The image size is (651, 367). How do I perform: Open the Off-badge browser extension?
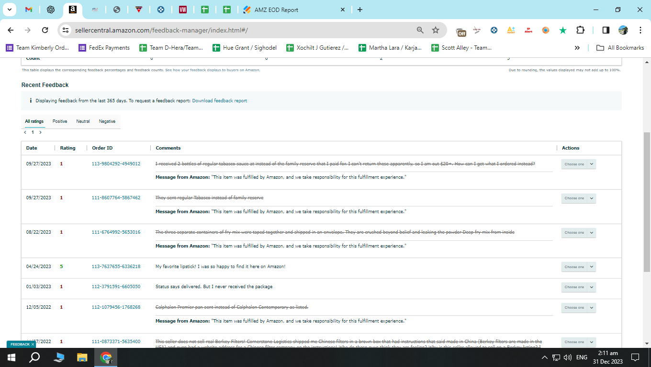(x=461, y=31)
